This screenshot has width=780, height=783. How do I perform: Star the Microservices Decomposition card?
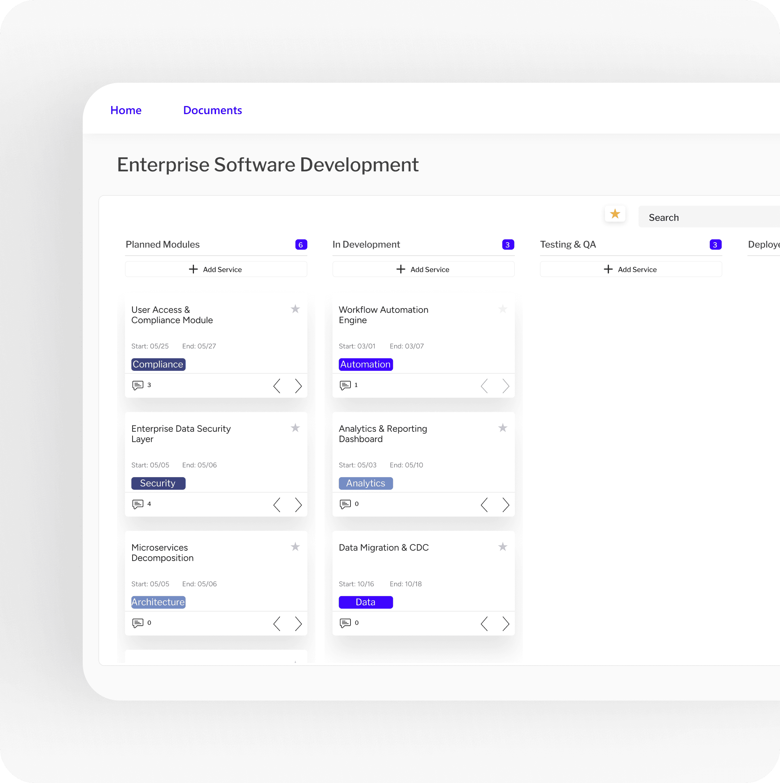pyautogui.click(x=295, y=547)
